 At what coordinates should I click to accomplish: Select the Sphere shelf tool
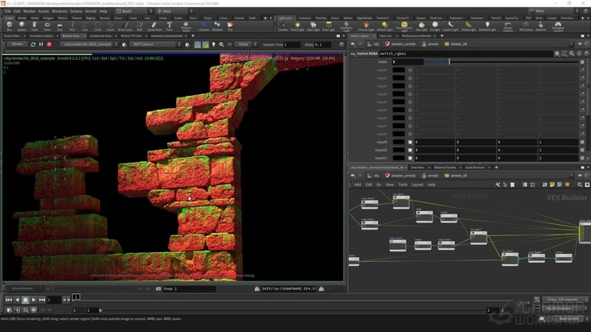pos(23,27)
